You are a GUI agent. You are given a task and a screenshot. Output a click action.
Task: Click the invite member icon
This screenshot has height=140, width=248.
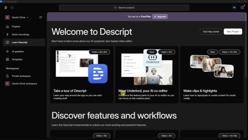coord(41,17)
